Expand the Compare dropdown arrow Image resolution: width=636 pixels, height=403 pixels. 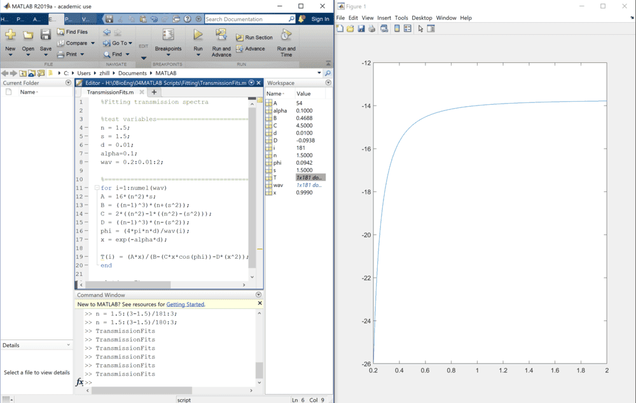coord(93,43)
